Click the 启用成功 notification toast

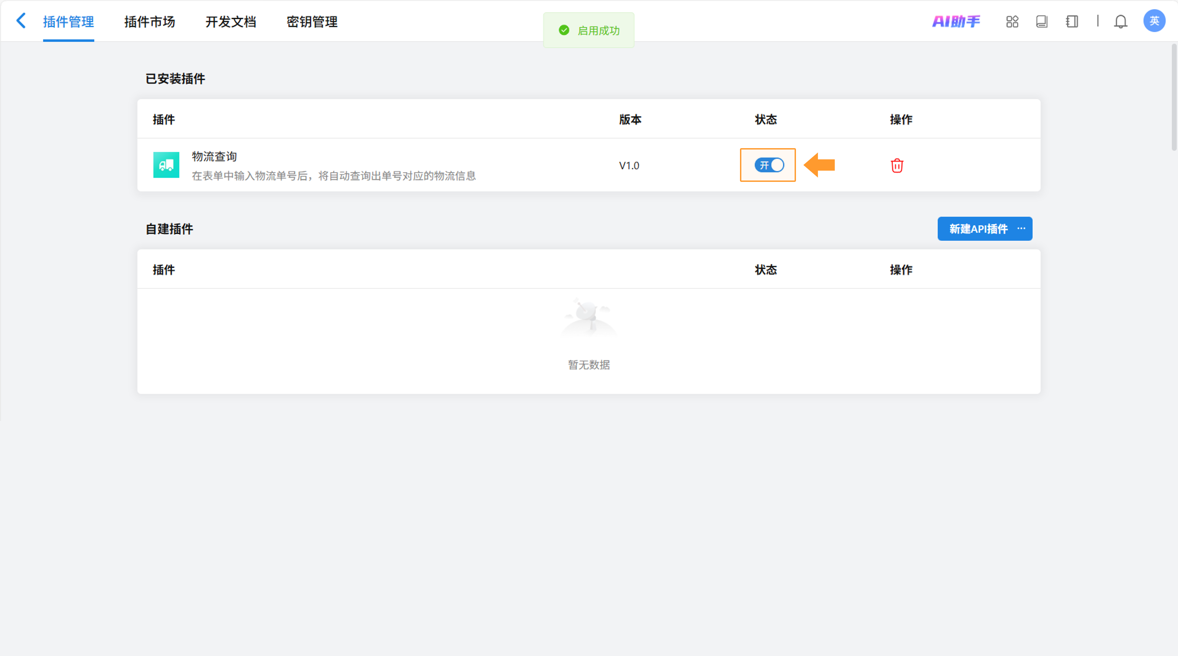[x=588, y=30]
